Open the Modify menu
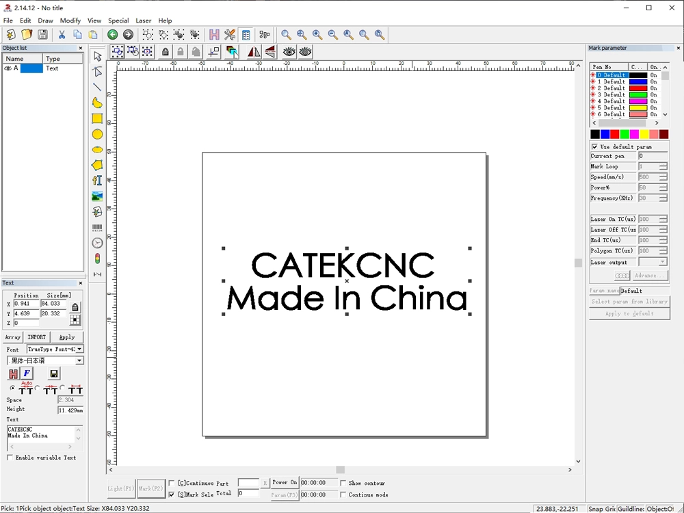Viewport: 684px width, 513px height. (70, 21)
